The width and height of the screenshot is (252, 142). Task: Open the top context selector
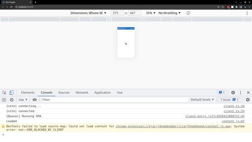tap(23, 100)
